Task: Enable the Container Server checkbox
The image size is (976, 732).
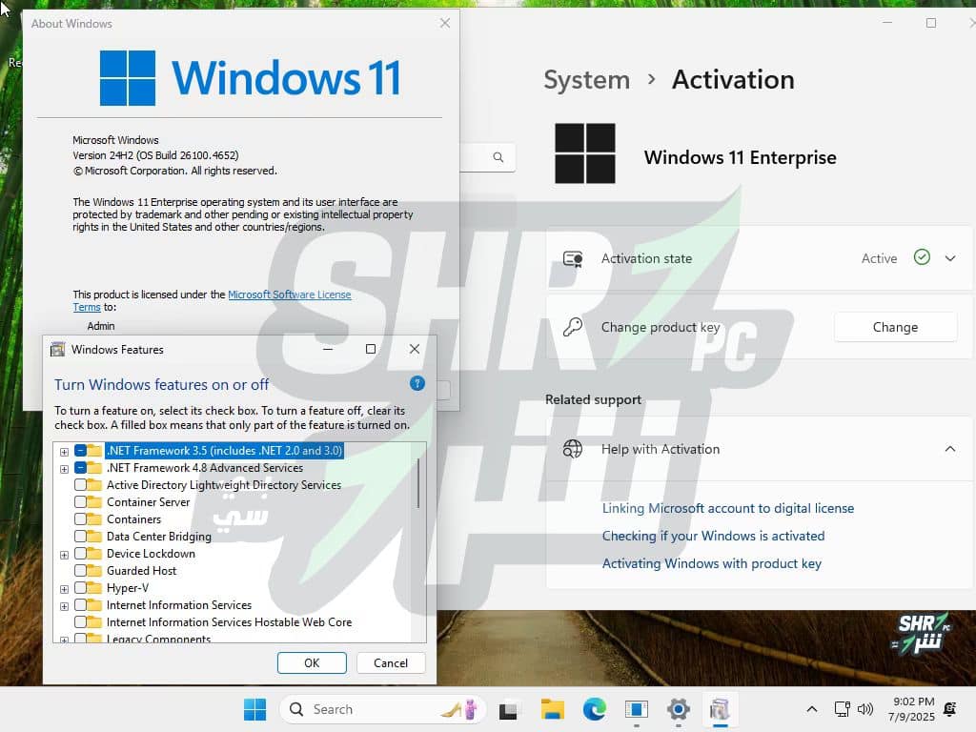Action: click(80, 501)
